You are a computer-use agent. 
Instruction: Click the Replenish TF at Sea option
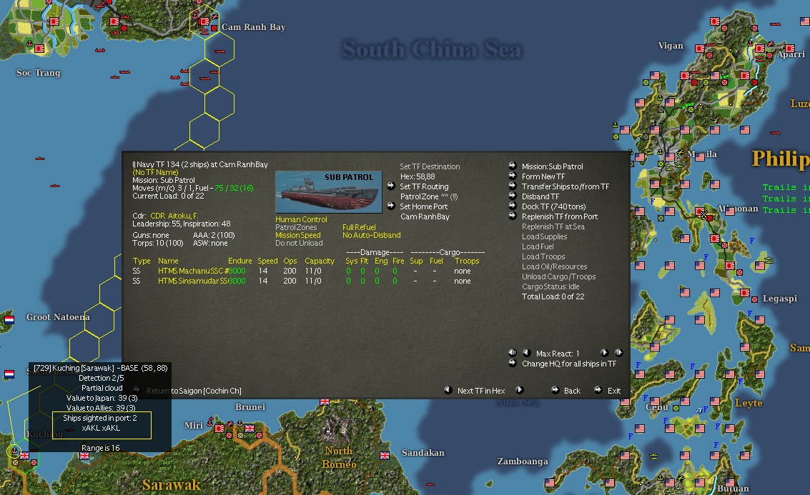pyautogui.click(x=553, y=226)
